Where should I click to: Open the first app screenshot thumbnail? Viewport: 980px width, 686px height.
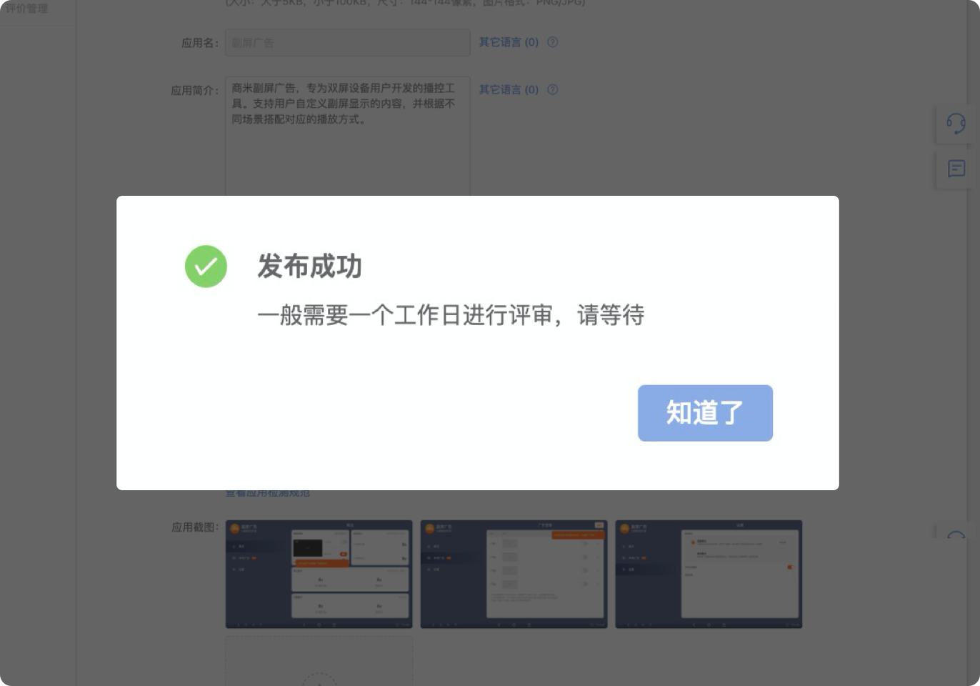tap(319, 575)
